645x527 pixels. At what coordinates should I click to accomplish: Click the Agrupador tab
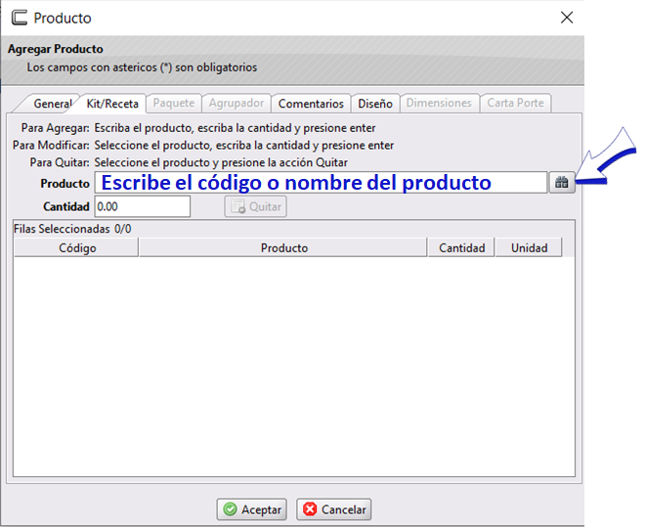point(236,103)
